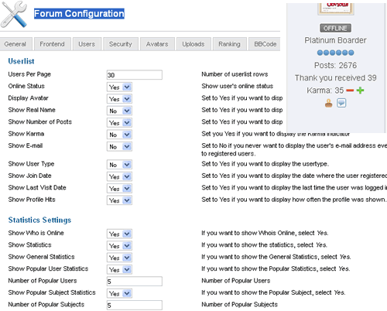Open the Avatars tab
The image size is (387, 311).
click(157, 44)
